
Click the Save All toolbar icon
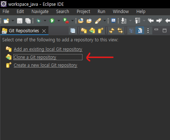[x=28, y=21]
